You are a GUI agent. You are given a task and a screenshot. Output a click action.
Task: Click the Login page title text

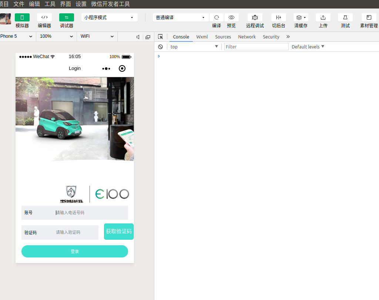(75, 68)
